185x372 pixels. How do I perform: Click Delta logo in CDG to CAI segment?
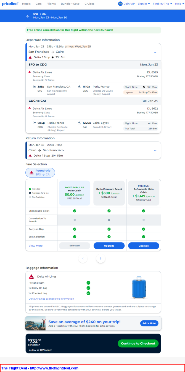pyautogui.click(x=30, y=108)
